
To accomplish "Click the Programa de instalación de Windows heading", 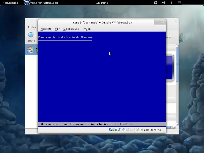I will click(65, 37).
